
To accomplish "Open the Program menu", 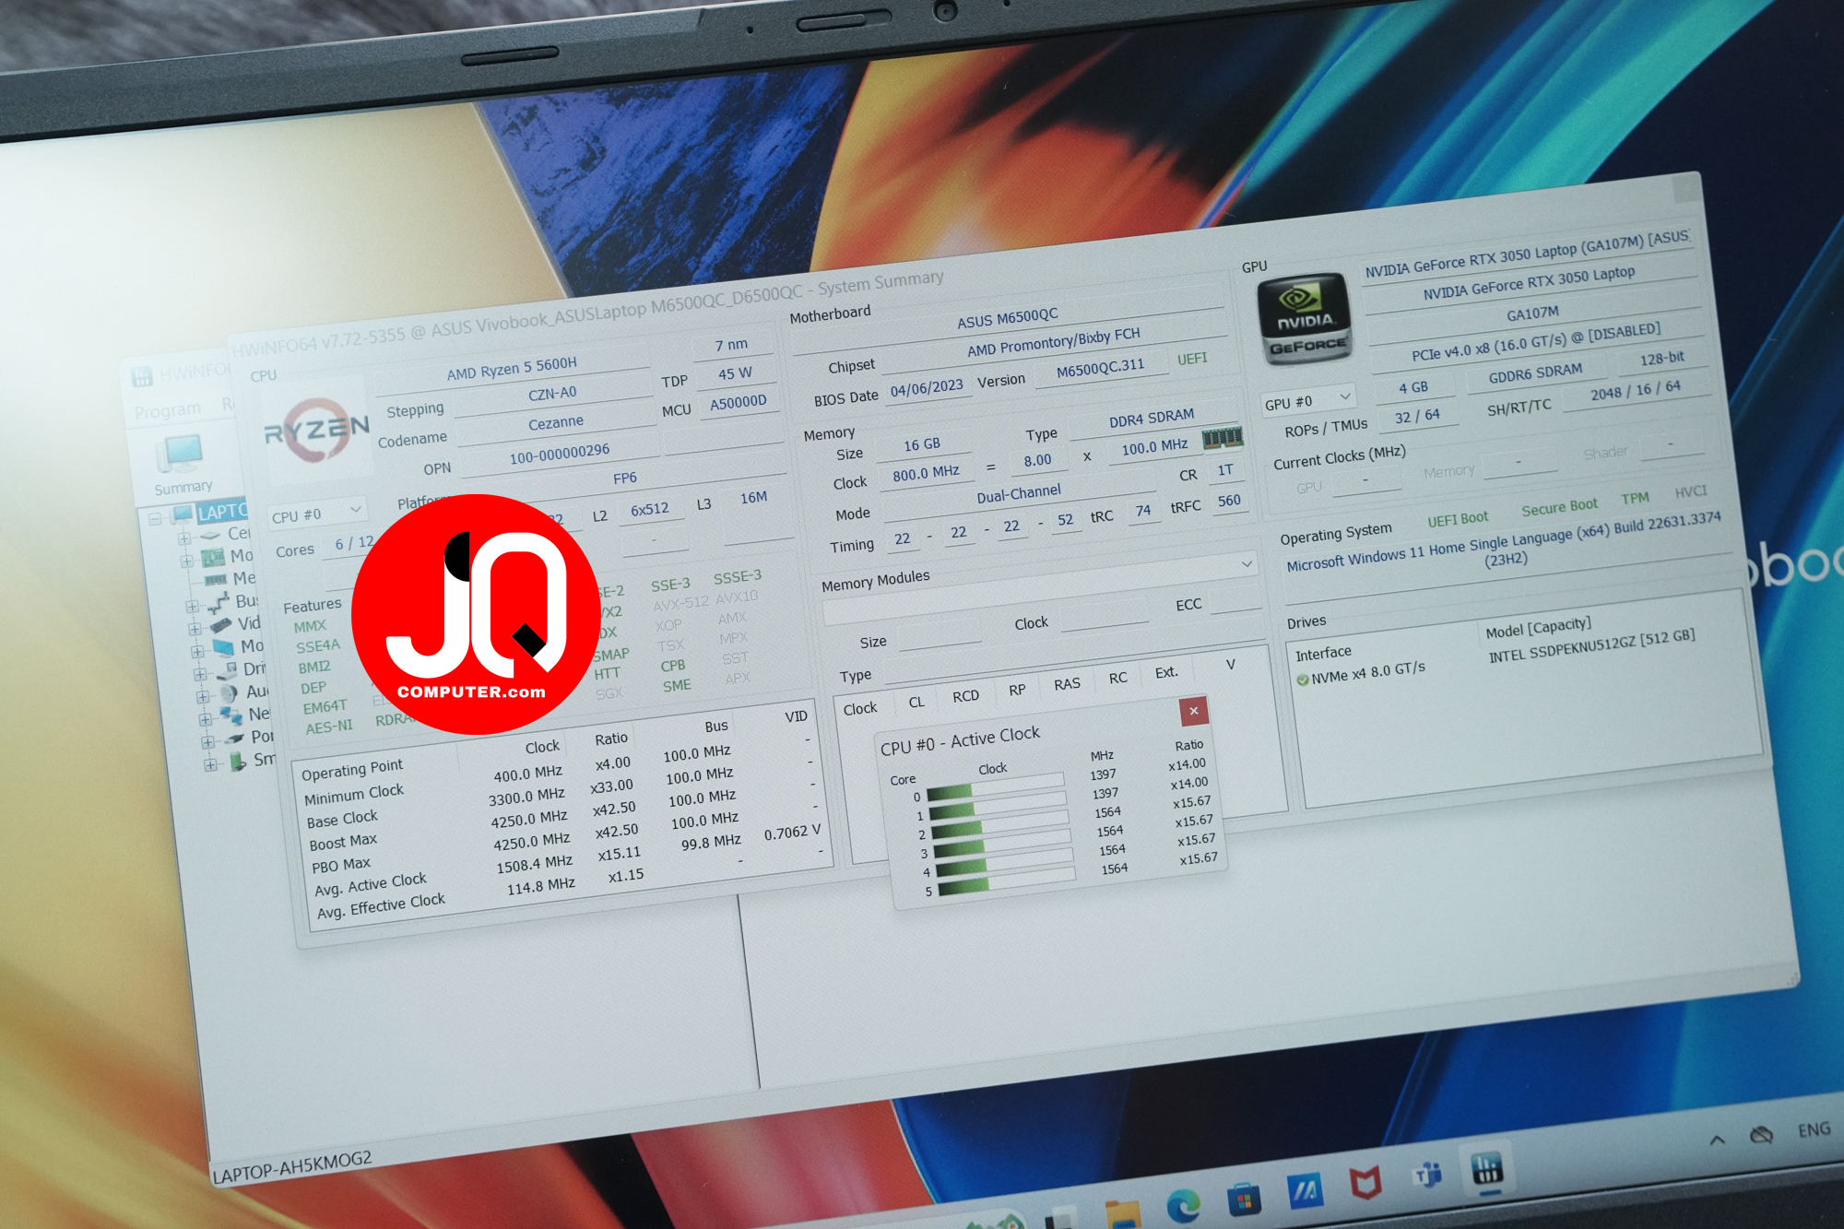I will pyautogui.click(x=167, y=410).
